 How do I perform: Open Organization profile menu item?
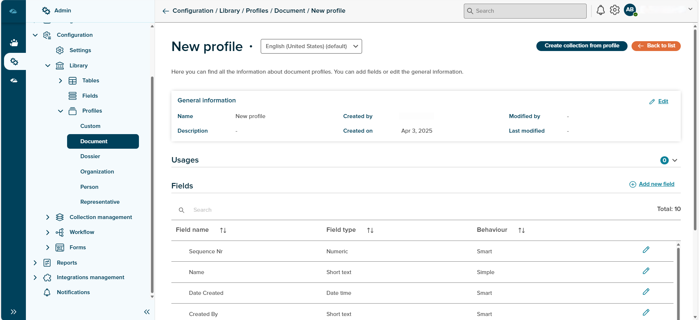click(97, 172)
